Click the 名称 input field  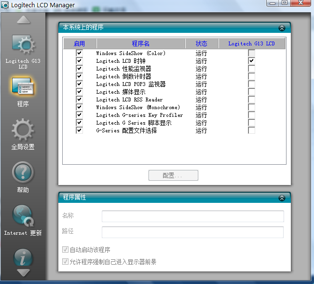193,216
